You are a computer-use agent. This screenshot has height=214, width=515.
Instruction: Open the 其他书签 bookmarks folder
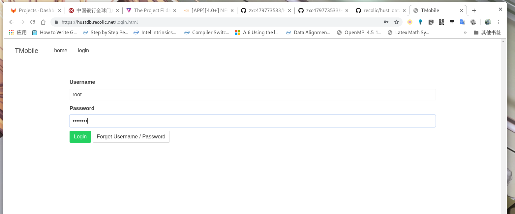click(x=491, y=33)
